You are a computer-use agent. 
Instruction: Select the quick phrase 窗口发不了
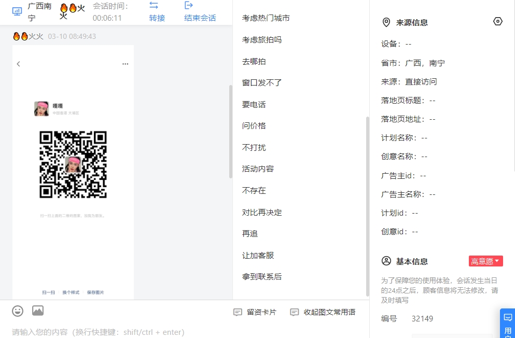(x=262, y=83)
